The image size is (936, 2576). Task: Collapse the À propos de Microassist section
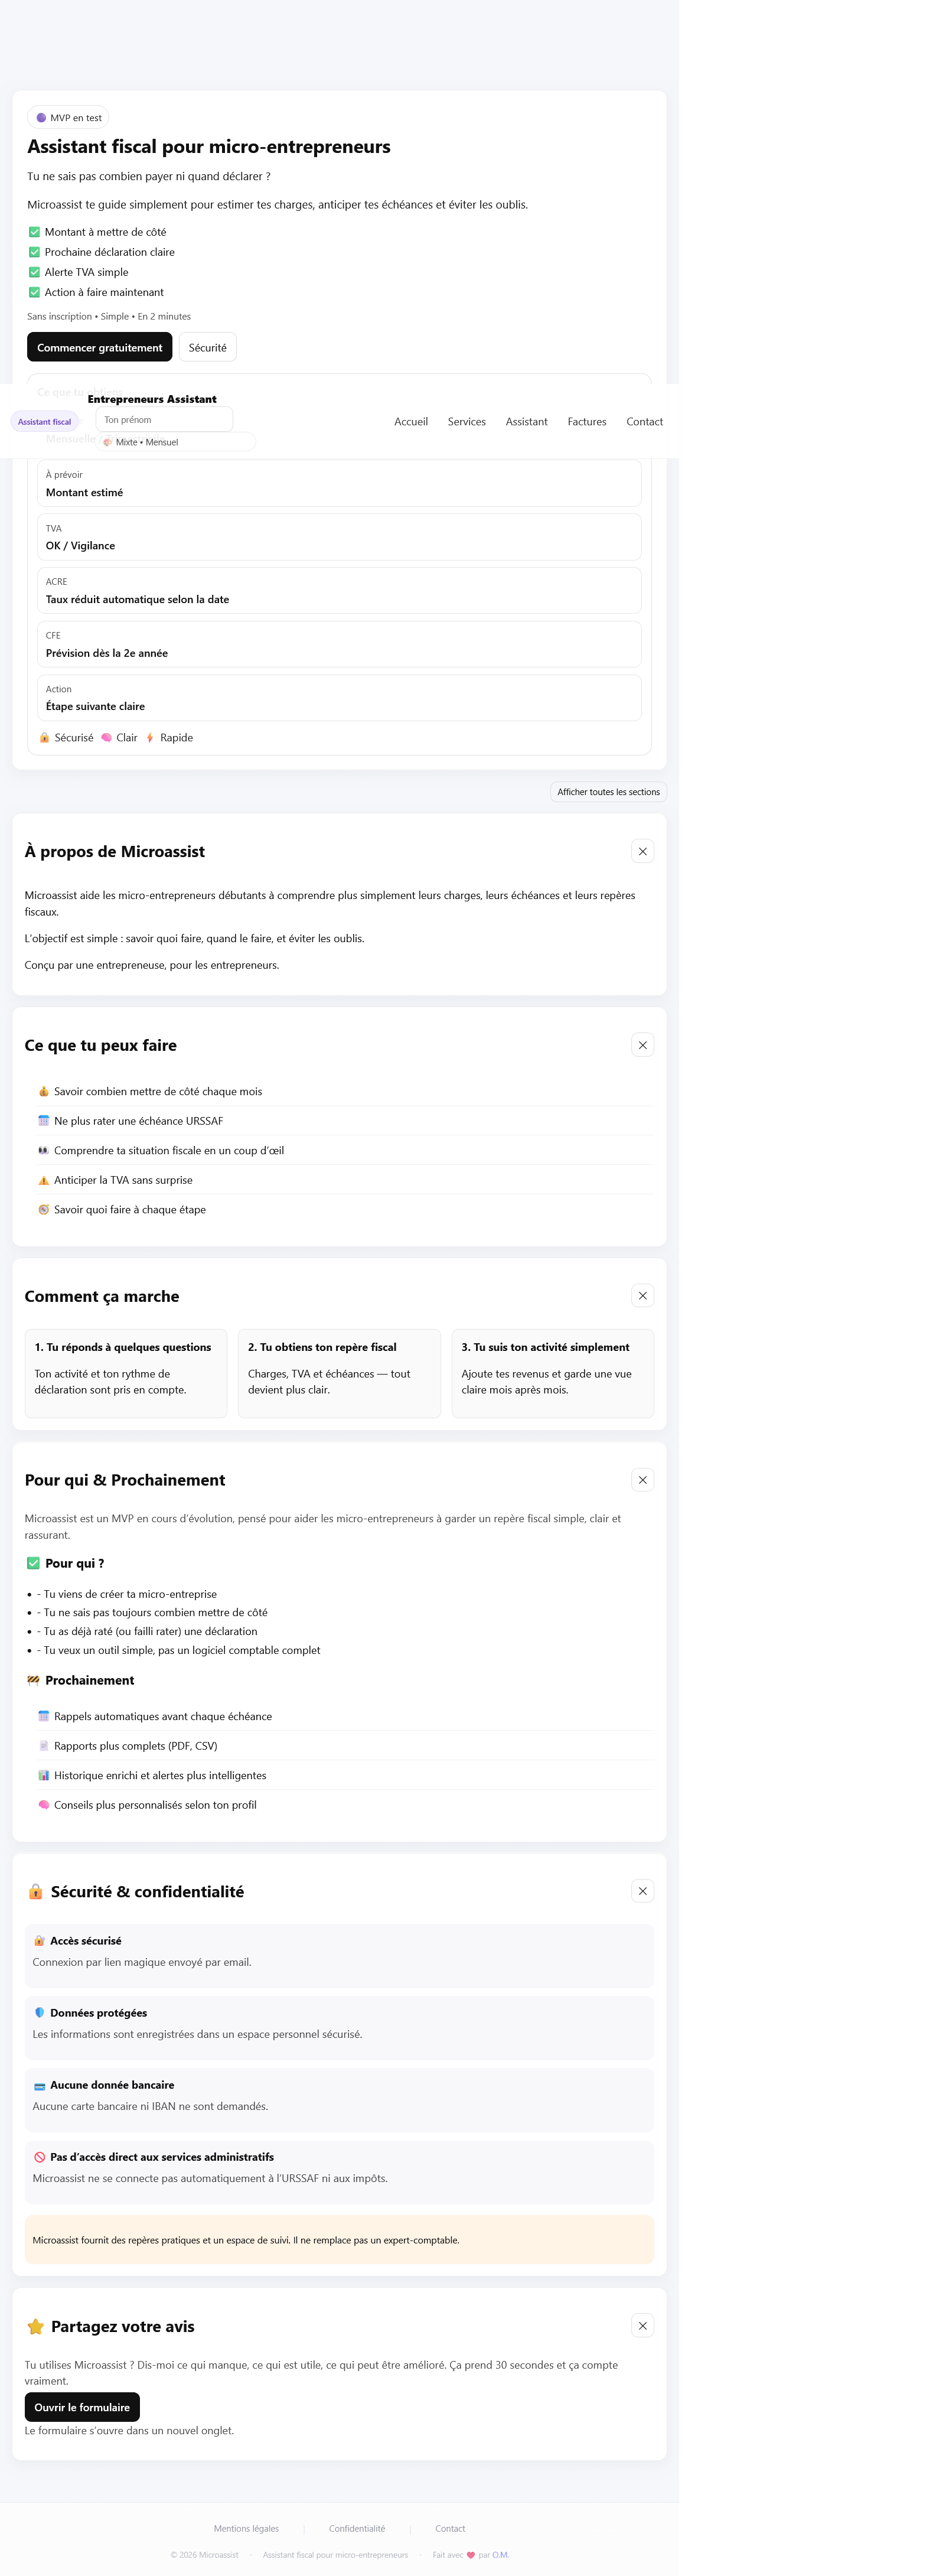coord(642,851)
